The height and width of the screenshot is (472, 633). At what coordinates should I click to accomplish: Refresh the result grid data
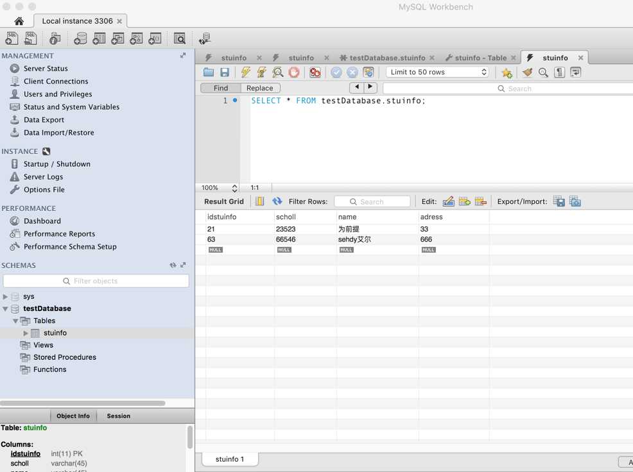click(x=277, y=201)
